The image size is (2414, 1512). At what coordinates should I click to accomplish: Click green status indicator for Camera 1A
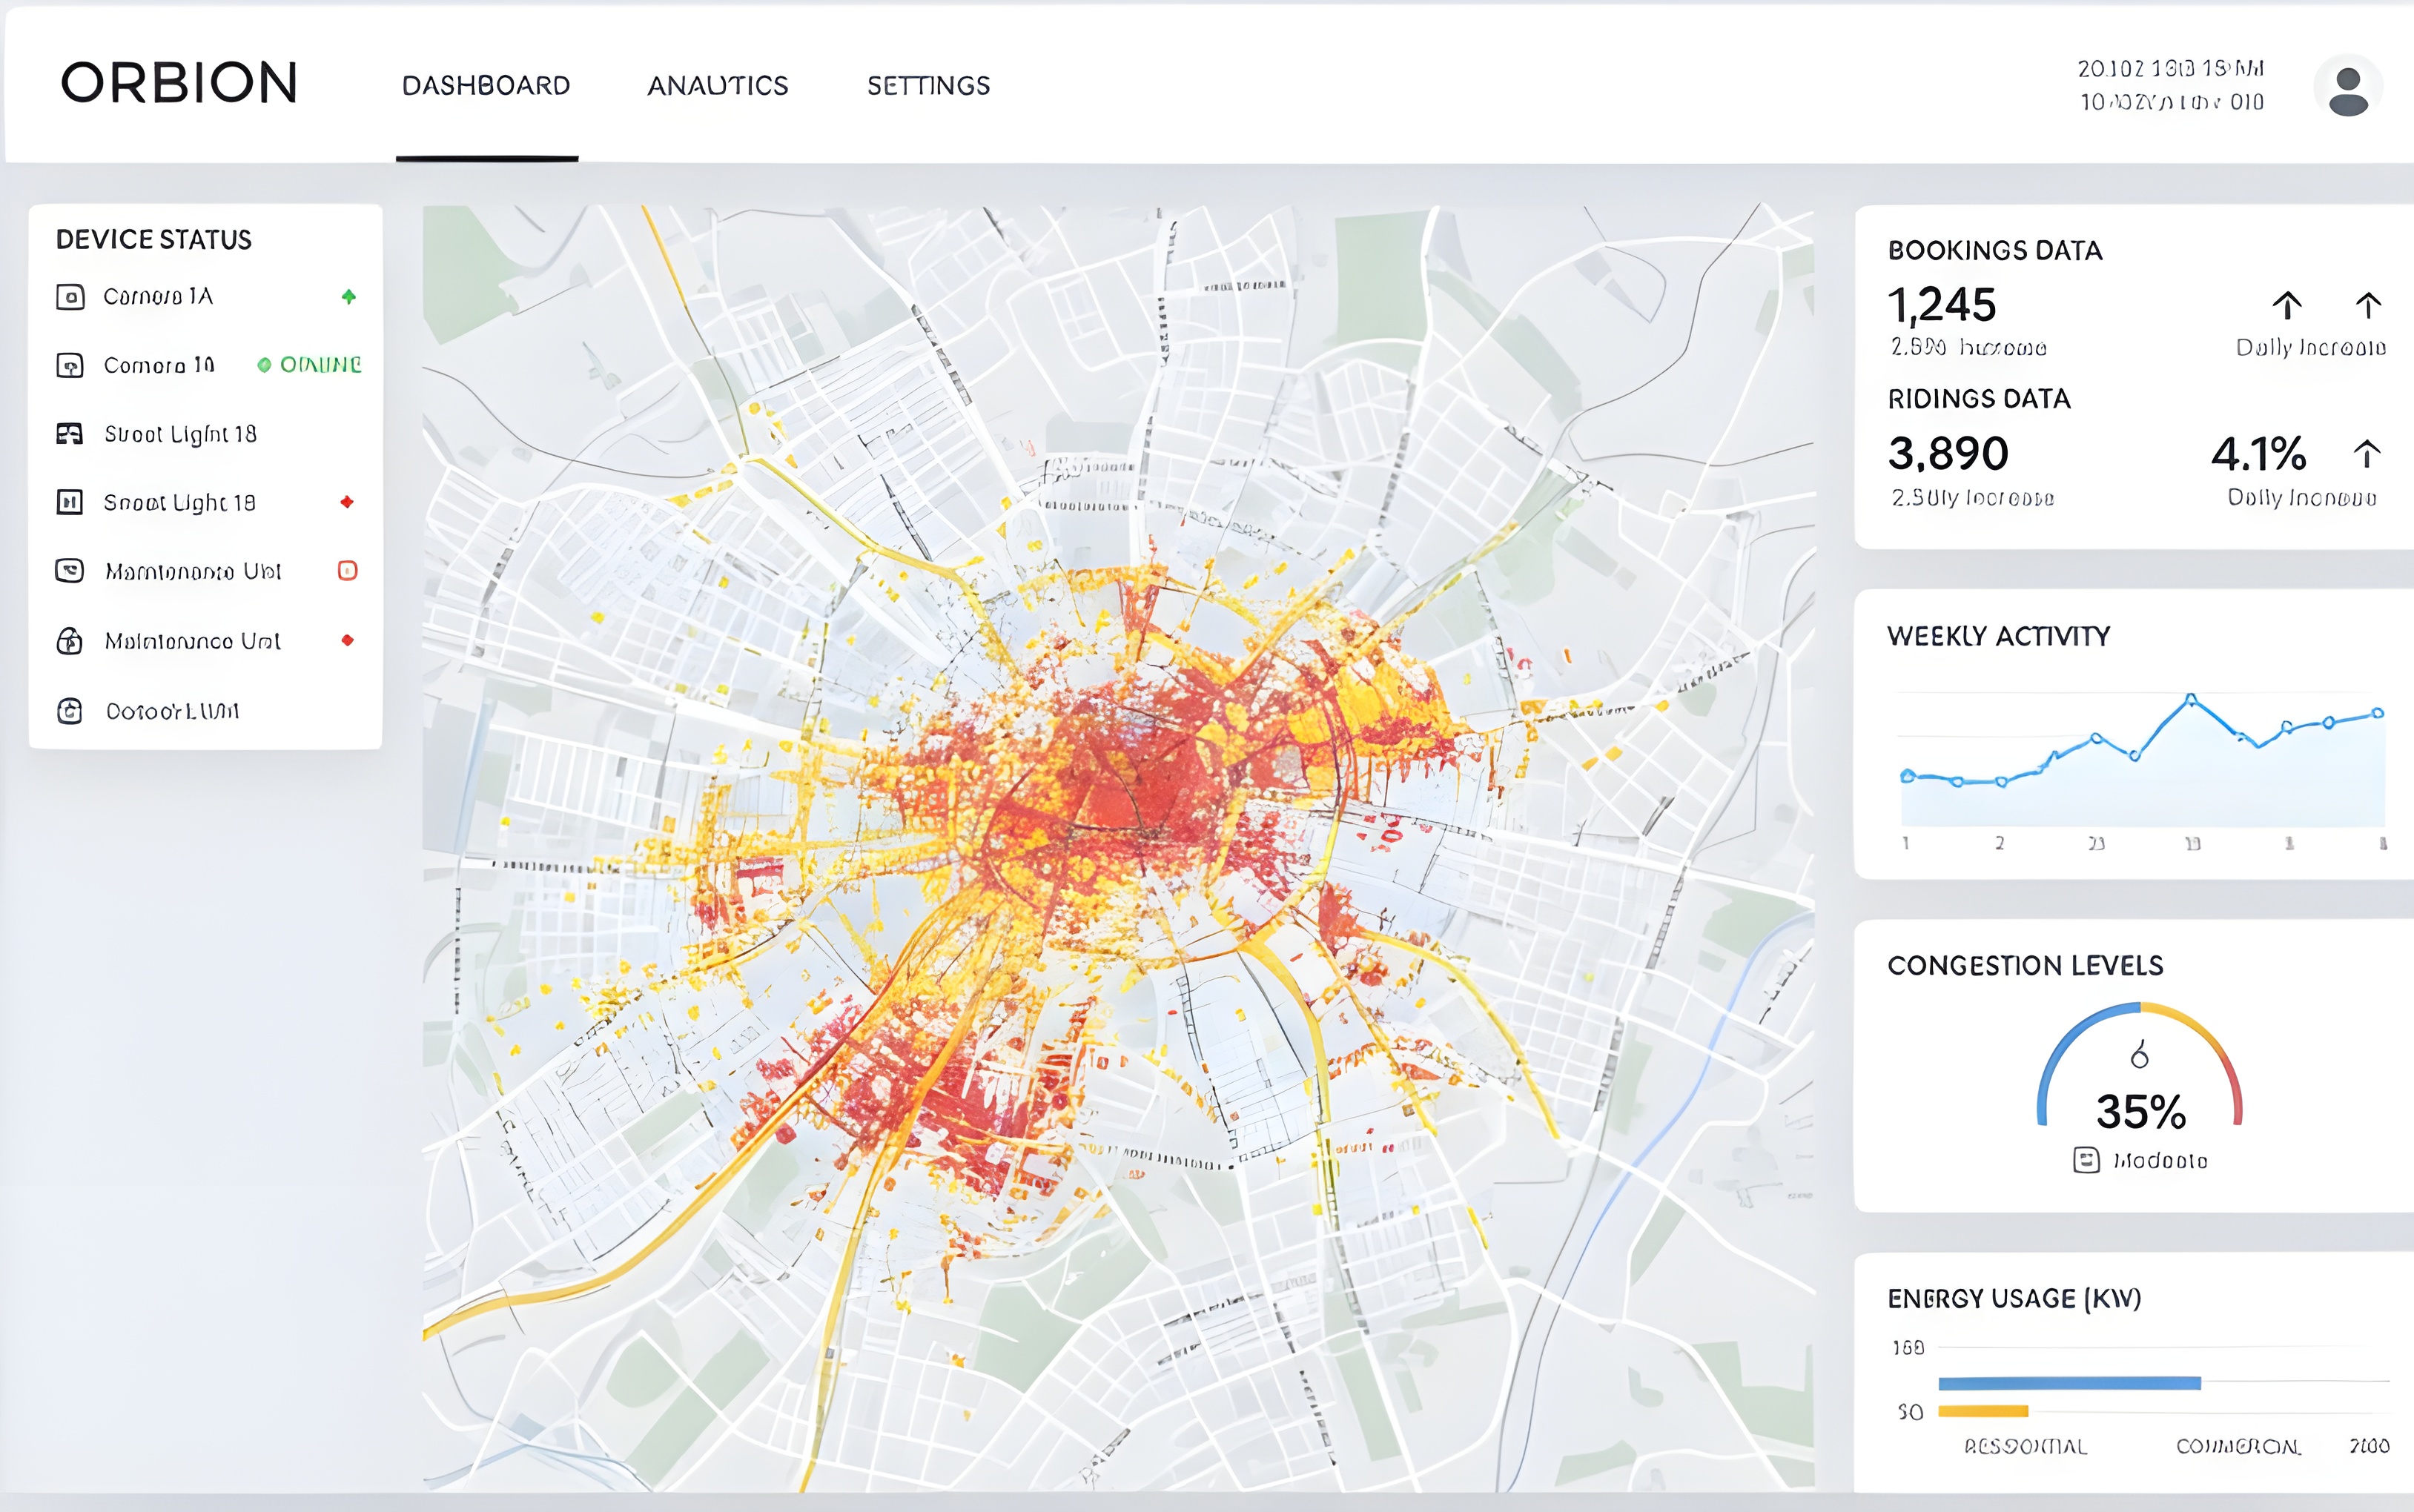(x=348, y=297)
